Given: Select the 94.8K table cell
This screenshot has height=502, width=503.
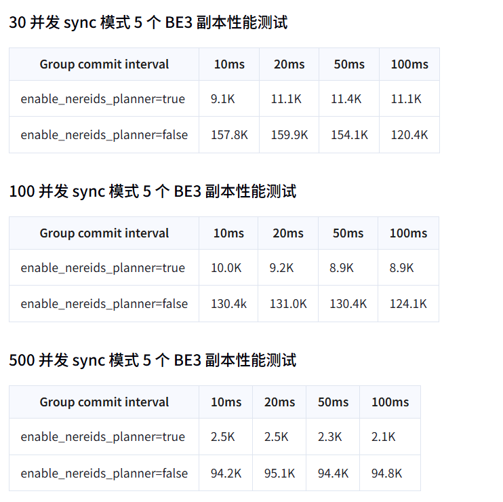Looking at the screenshot, I should tap(386, 474).
